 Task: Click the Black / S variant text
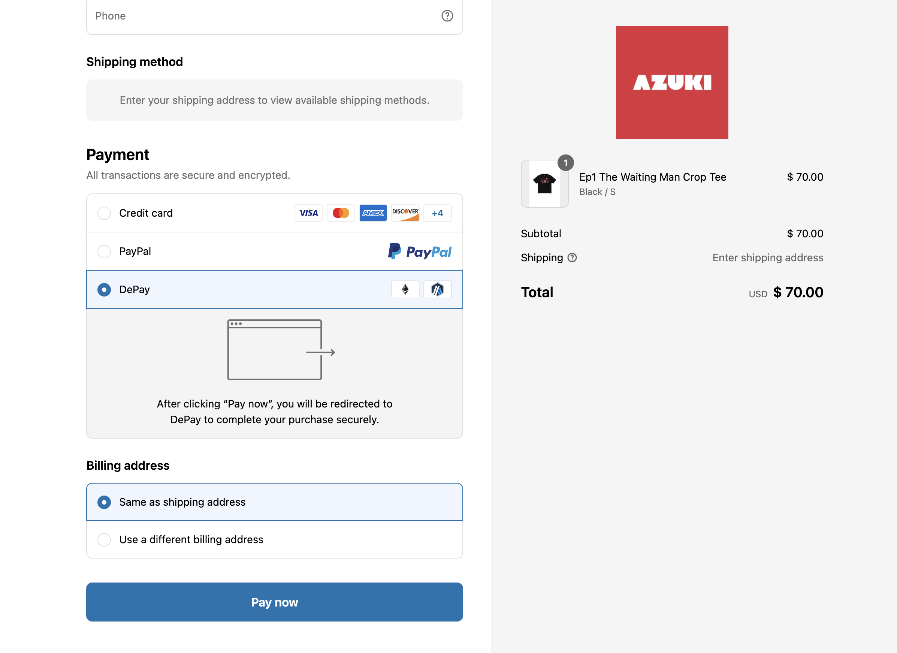pyautogui.click(x=597, y=192)
